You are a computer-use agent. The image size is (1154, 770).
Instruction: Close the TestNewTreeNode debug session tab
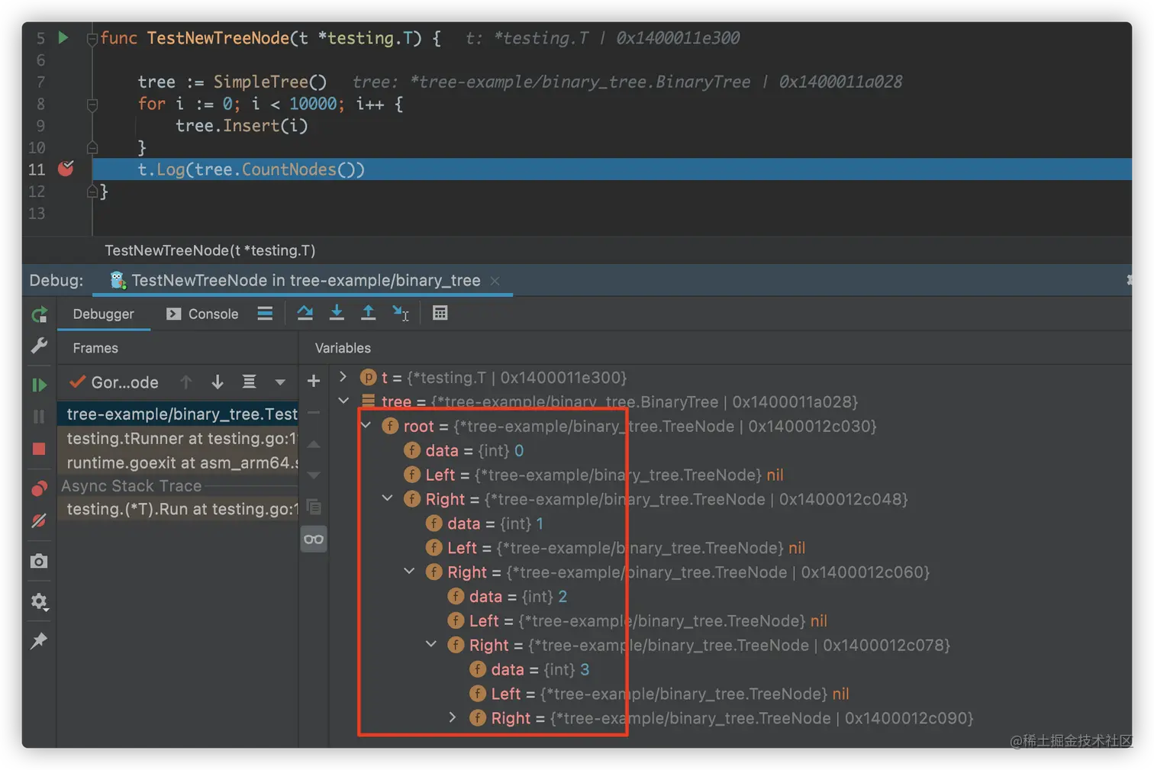[495, 281]
